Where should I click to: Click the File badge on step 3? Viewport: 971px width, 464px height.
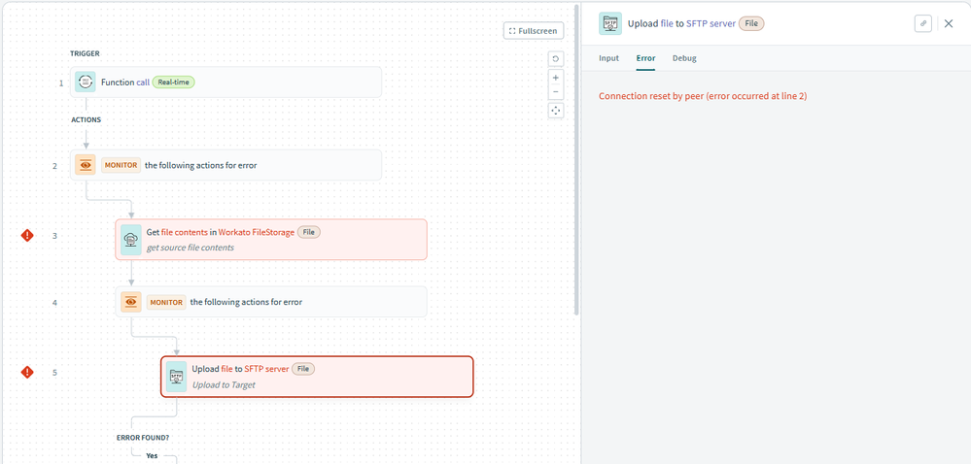point(309,232)
